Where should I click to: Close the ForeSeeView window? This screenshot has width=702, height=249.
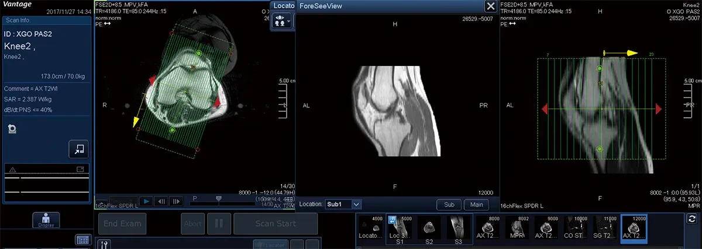pyautogui.click(x=490, y=6)
